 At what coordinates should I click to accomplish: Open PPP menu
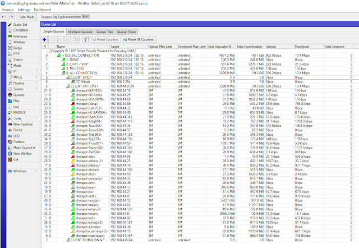(16, 54)
